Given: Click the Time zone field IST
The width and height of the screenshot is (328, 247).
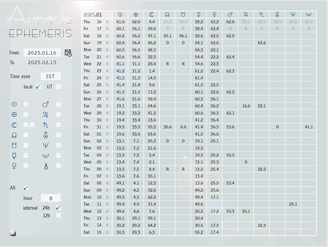Looking at the screenshot, I should pos(51,77).
